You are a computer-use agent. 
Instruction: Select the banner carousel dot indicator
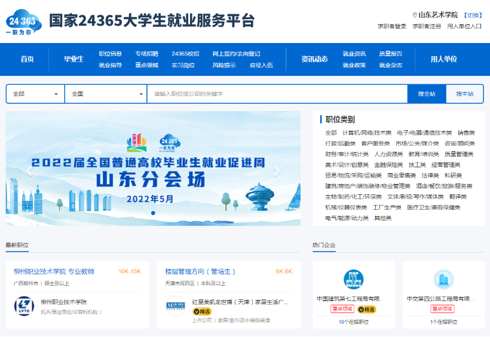click(153, 213)
